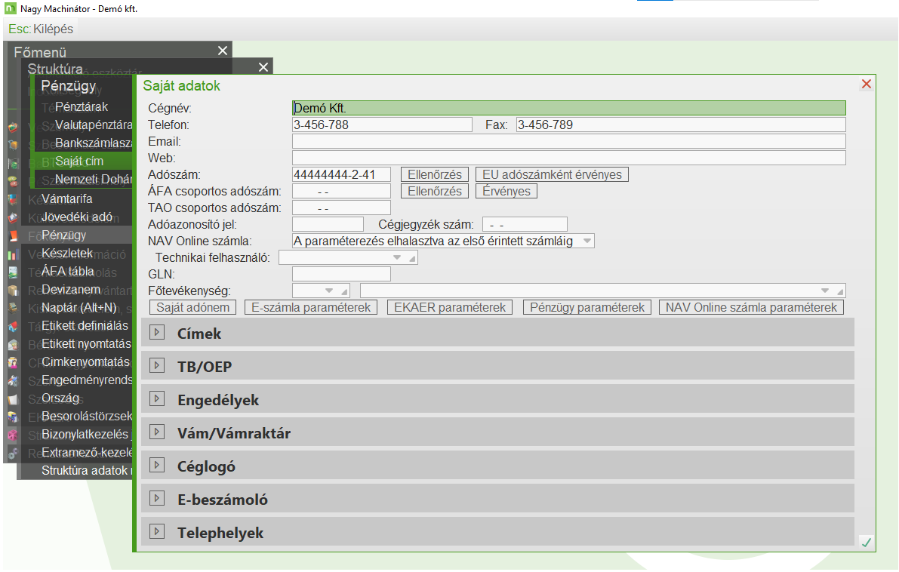Viewport: 899px width, 572px height.
Task: Click the gear Főmenü icon beside Extramező-kezelé row
Action: click(13, 454)
